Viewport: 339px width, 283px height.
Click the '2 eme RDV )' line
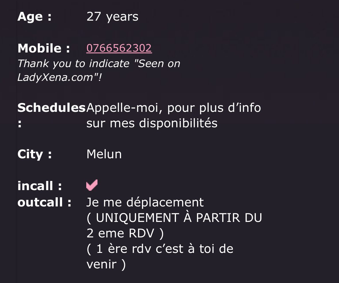pos(125,233)
